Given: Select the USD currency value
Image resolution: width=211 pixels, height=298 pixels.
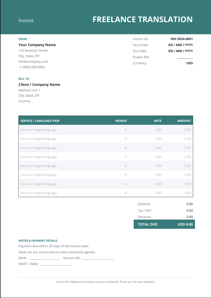Looking at the screenshot, I should pos(189,63).
